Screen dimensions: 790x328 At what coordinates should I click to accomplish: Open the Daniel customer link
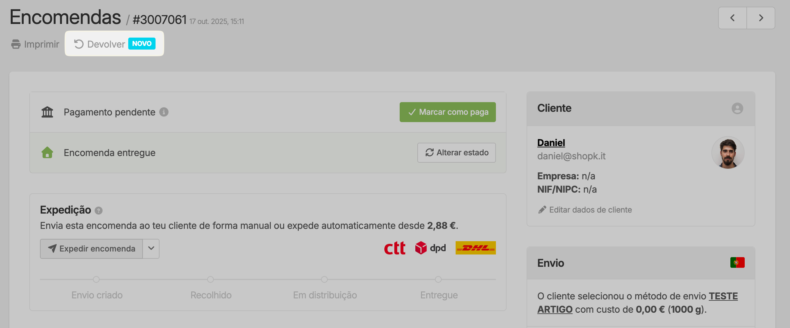[x=551, y=142]
